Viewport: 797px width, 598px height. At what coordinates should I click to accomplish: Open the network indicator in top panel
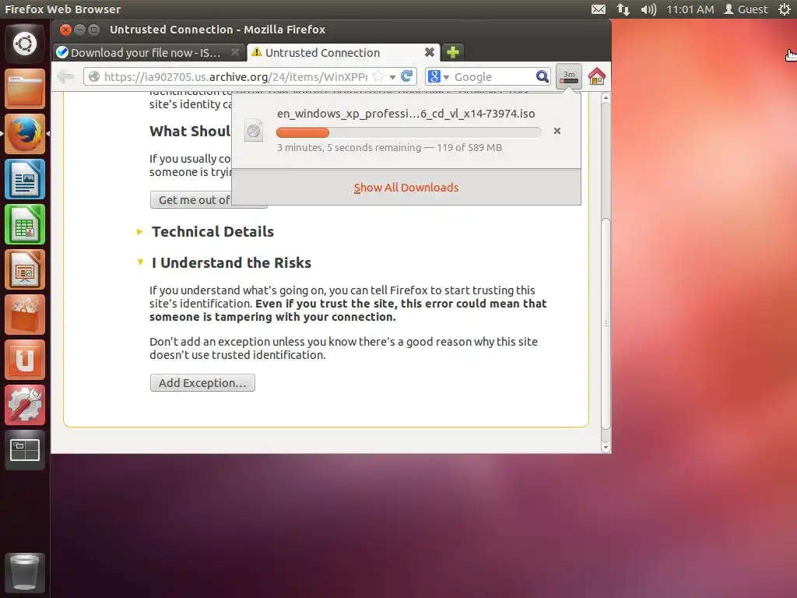pos(623,9)
